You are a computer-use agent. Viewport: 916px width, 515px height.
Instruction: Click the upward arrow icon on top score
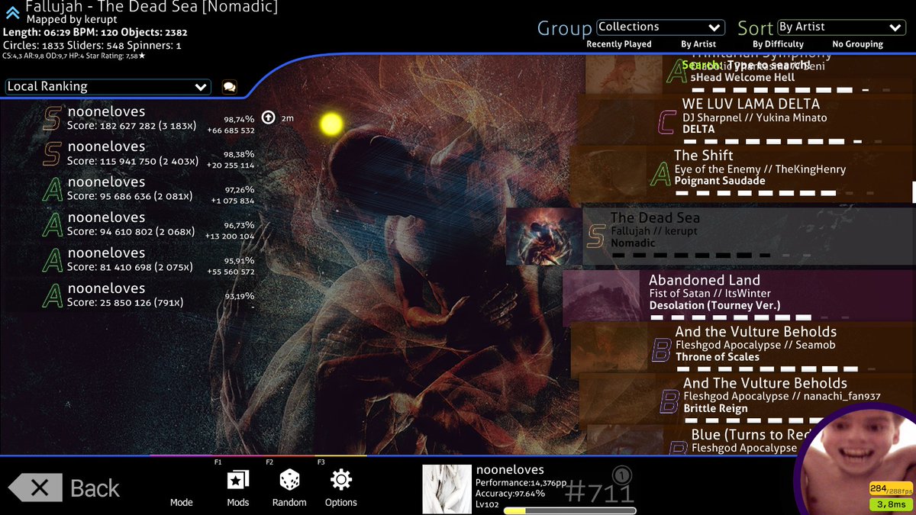pyautogui.click(x=268, y=118)
